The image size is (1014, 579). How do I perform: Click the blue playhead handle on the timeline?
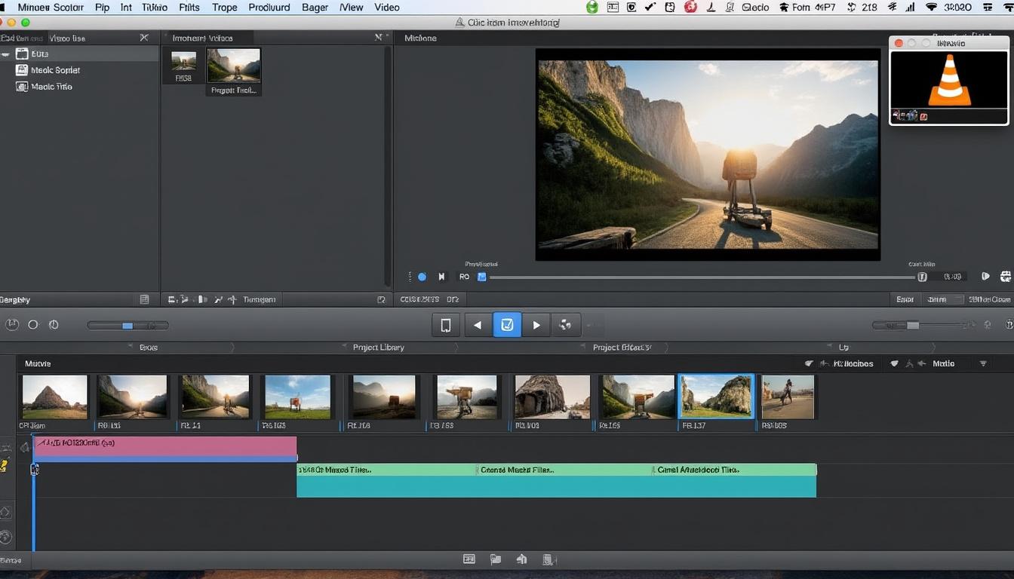pos(34,470)
